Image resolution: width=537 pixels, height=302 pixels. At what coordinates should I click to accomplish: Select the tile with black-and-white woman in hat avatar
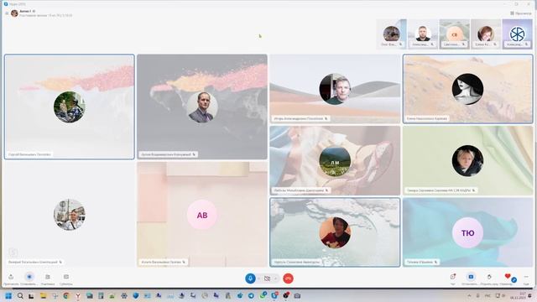coord(468,89)
